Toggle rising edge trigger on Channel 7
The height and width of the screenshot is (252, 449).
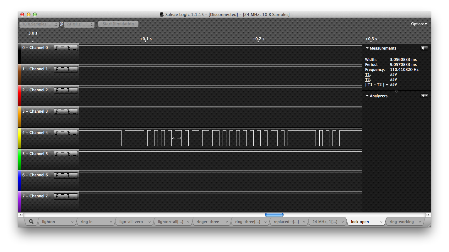click(57, 196)
